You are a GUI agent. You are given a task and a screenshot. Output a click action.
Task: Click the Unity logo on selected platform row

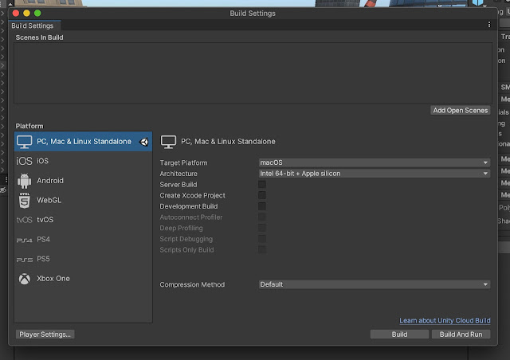click(x=143, y=142)
